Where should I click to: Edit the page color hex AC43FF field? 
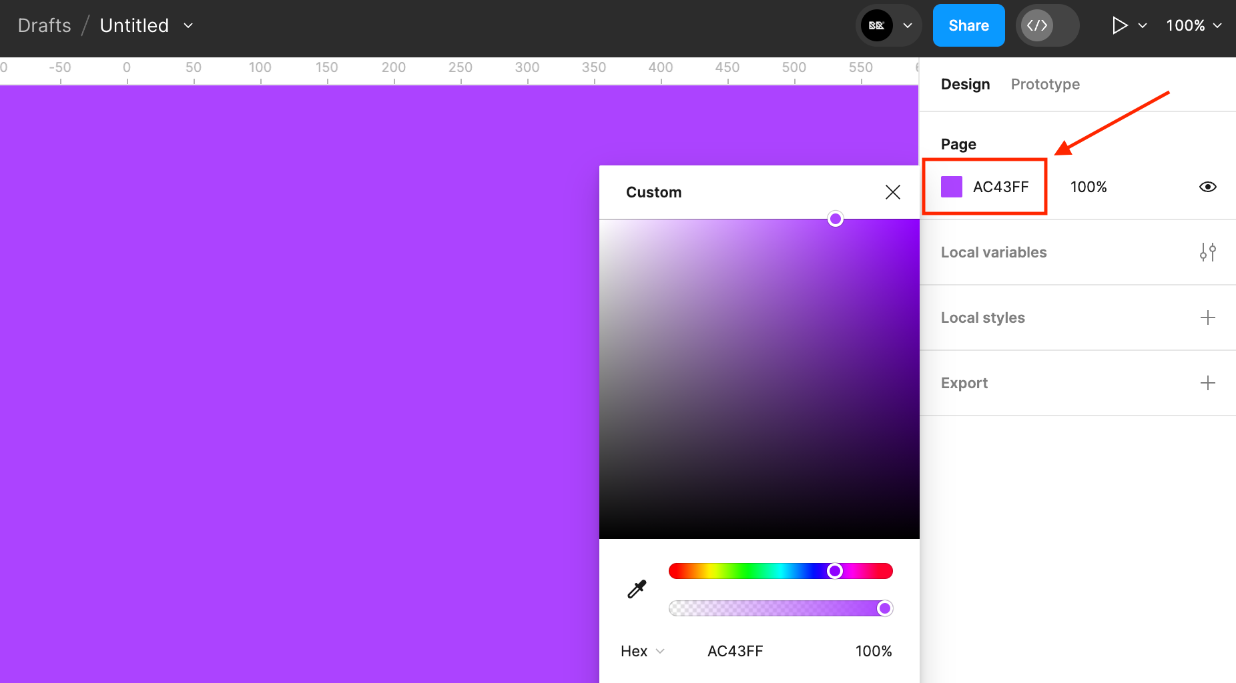pyautogui.click(x=1000, y=187)
